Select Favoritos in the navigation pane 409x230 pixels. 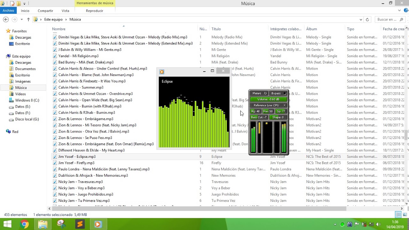tap(19, 31)
